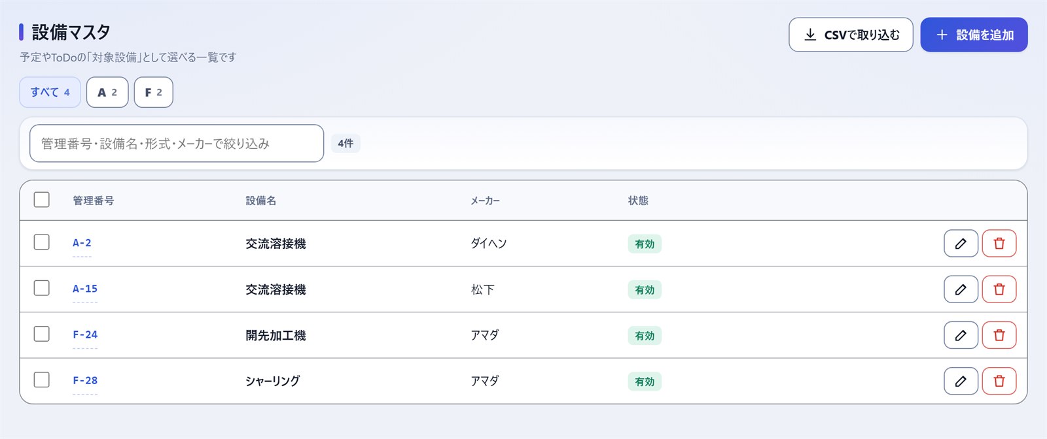Click the trash delete icon for A-2

999,244
